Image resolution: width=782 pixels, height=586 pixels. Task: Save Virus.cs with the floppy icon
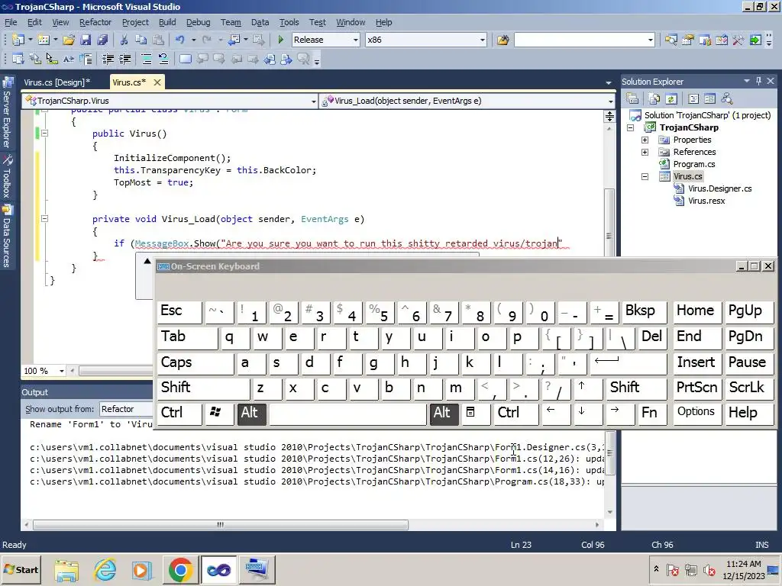[86, 40]
